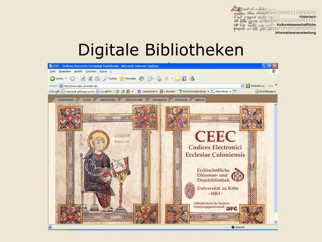Click the Rechtschreibprüfung spellcheck icon
This screenshot has height=242, width=322.
click(x=180, y=91)
